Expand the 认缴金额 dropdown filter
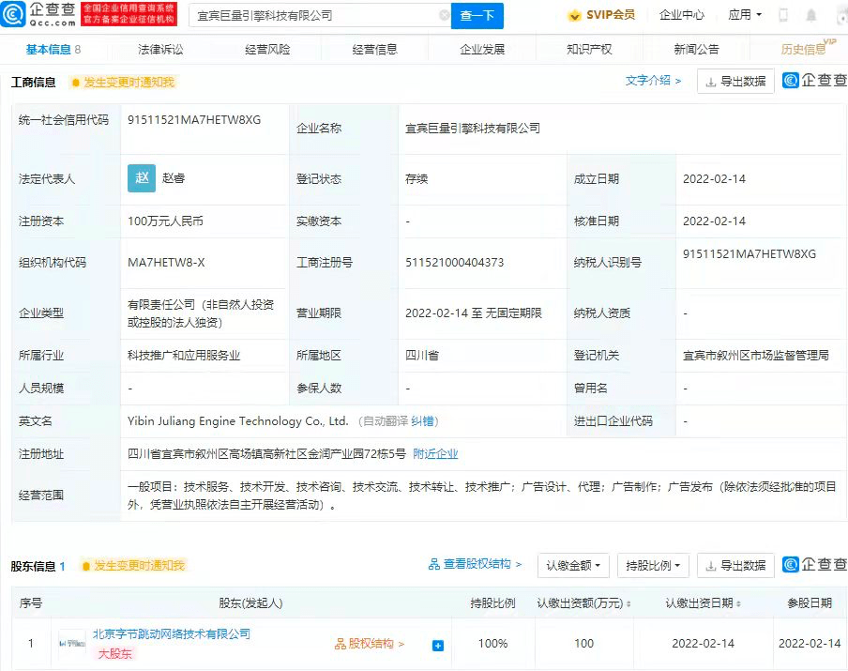848x671 pixels. click(573, 566)
